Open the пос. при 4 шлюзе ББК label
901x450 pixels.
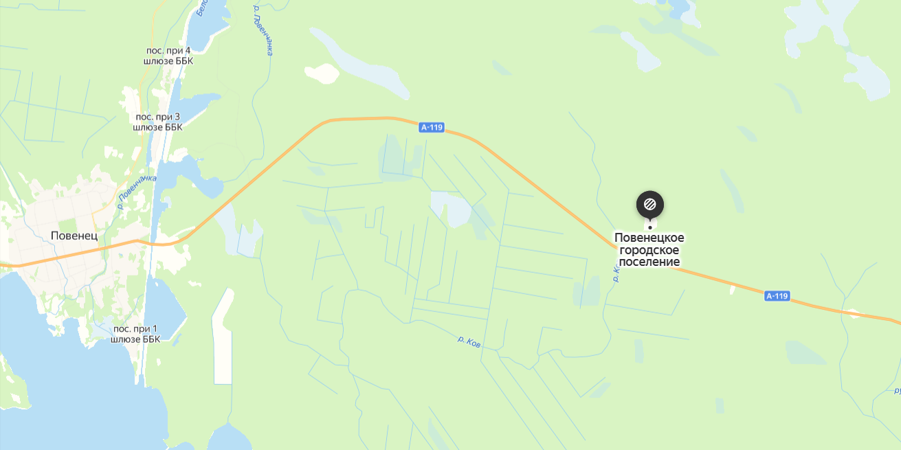[168, 56]
